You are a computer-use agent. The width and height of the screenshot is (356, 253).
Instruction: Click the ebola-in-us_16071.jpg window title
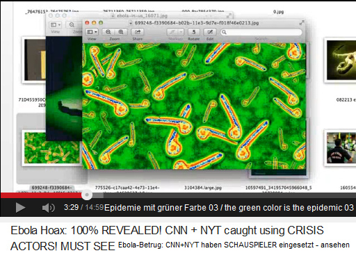point(142,16)
